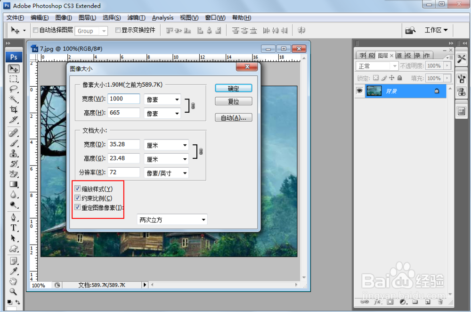Switch to the 图层 panel tab

click(x=384, y=55)
